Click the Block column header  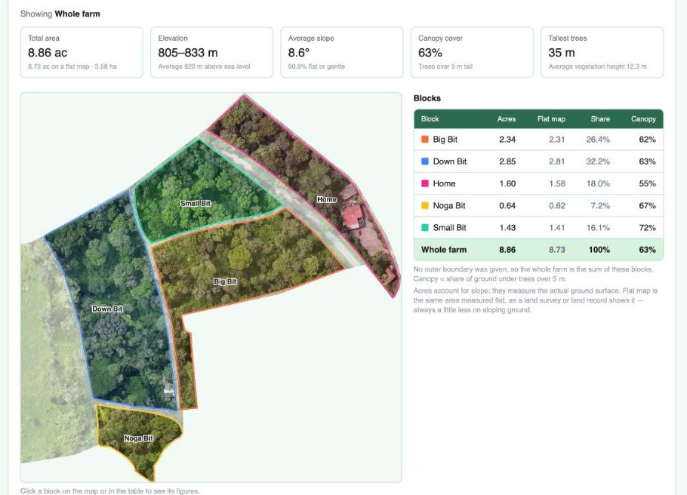coord(430,118)
